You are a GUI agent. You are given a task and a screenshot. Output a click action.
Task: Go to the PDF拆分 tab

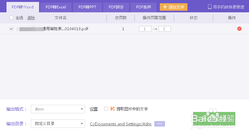pyautogui.click(x=116, y=7)
